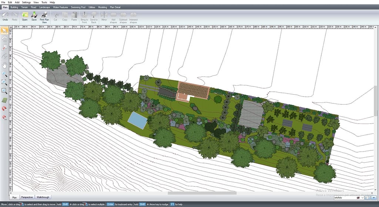This screenshot has width=379, height=207.
Task: Click the scroll-down arrow of vertical scrollbar
Action: point(375,190)
